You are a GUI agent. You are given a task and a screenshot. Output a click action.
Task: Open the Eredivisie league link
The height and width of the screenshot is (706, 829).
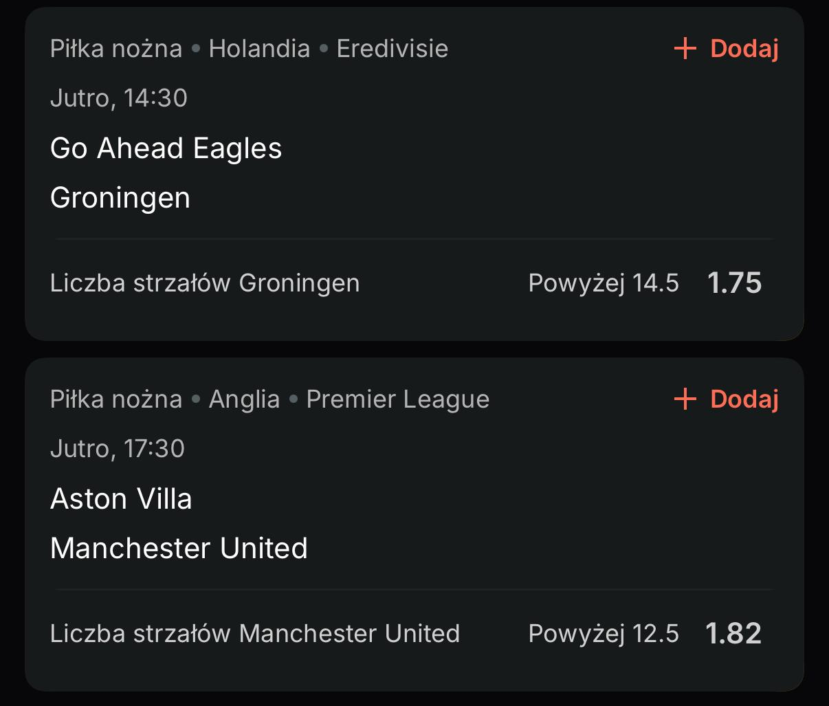[x=392, y=49]
